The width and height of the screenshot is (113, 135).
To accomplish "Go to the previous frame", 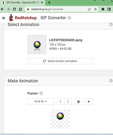I will click(x=61, y=101).
